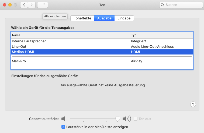Click the help question mark button

point(193,104)
